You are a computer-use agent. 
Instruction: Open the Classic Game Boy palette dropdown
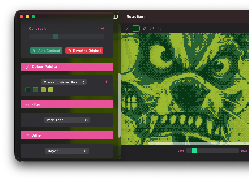tap(64, 82)
